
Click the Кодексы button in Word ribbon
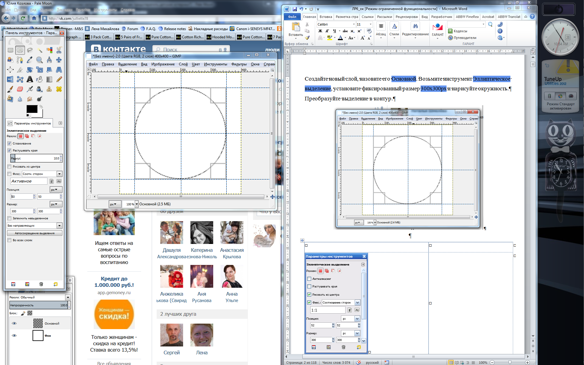(x=458, y=31)
